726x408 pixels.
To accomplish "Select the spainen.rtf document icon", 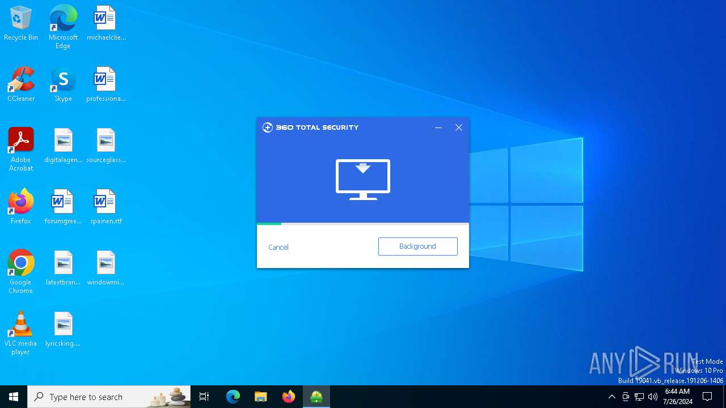I will (x=106, y=207).
